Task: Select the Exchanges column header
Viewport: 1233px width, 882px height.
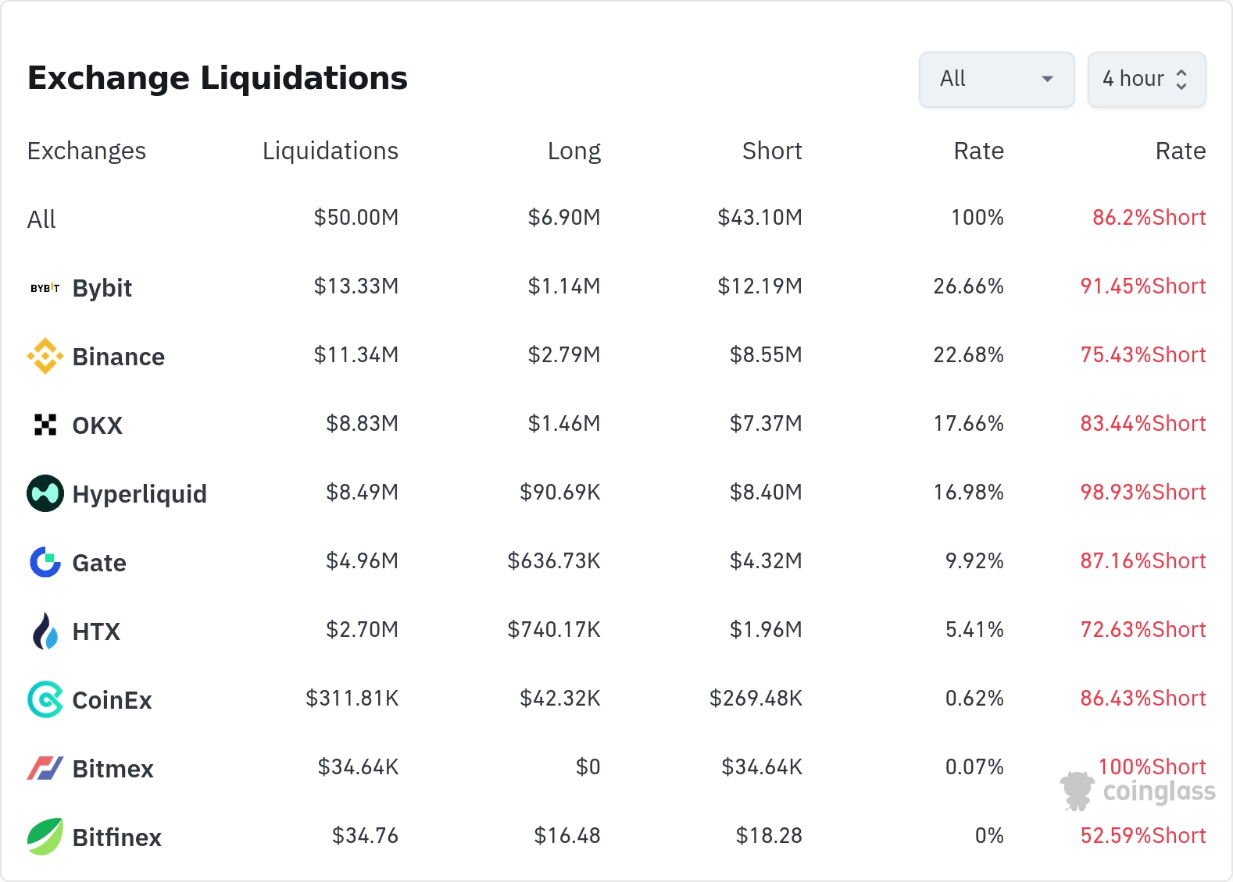Action: click(x=86, y=151)
